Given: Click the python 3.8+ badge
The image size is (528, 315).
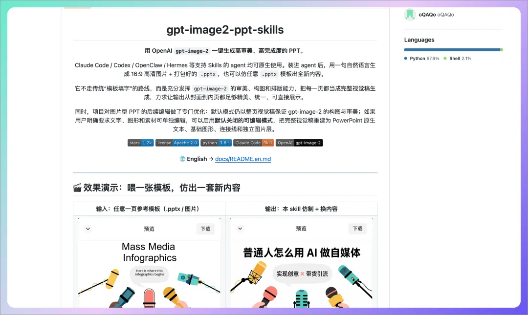Looking at the screenshot, I should click(x=216, y=143).
